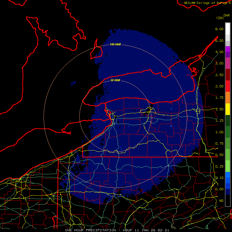The height and width of the screenshot is (232, 232).
Task: Click the 0.00 legend value
Action: 219,189
